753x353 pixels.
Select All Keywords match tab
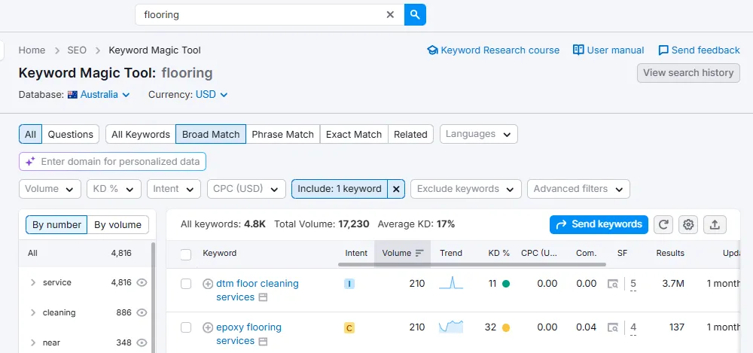tap(141, 135)
